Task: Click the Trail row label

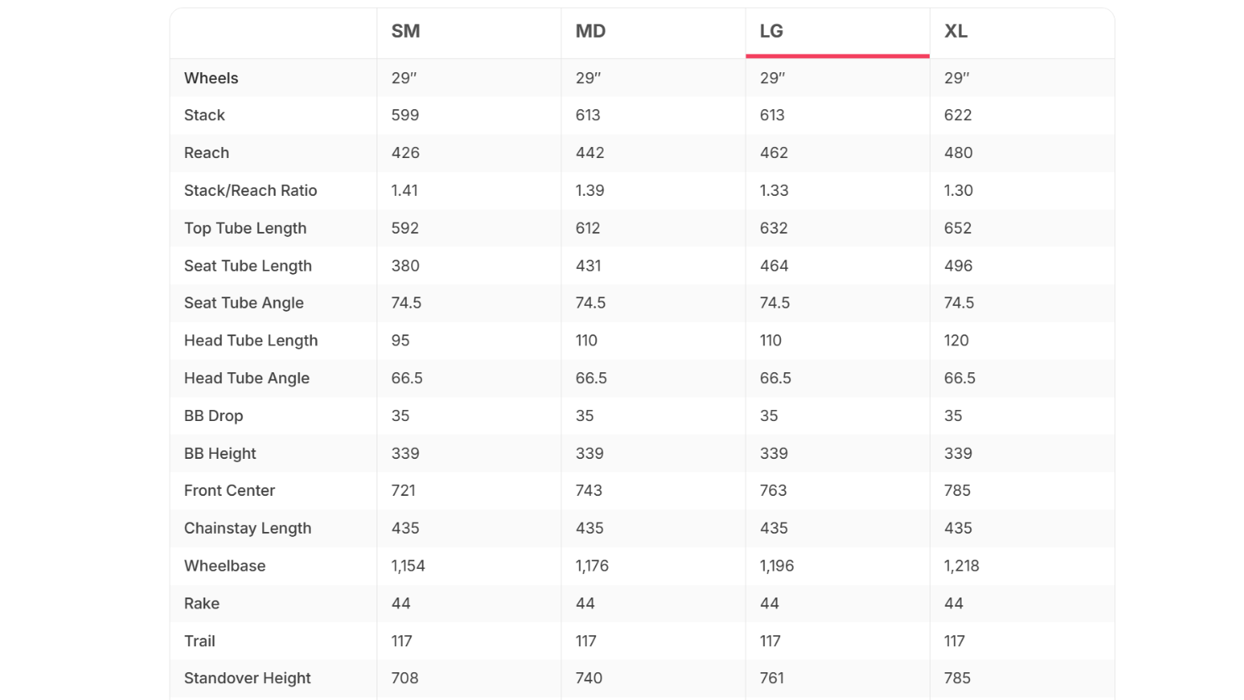Action: [x=199, y=641]
